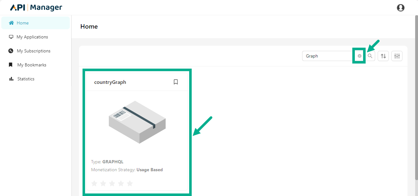The image size is (418, 196).
Task: Click the countryGraph package box thumbnail
Action: tap(137, 122)
